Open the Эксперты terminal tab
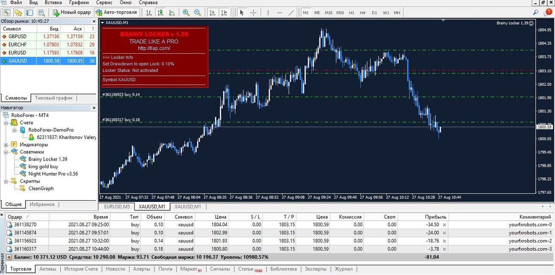This screenshot has width=555, height=275. pos(315,269)
